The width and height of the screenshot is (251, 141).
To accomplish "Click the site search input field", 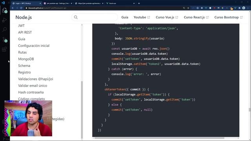I will [x=95, y=17].
